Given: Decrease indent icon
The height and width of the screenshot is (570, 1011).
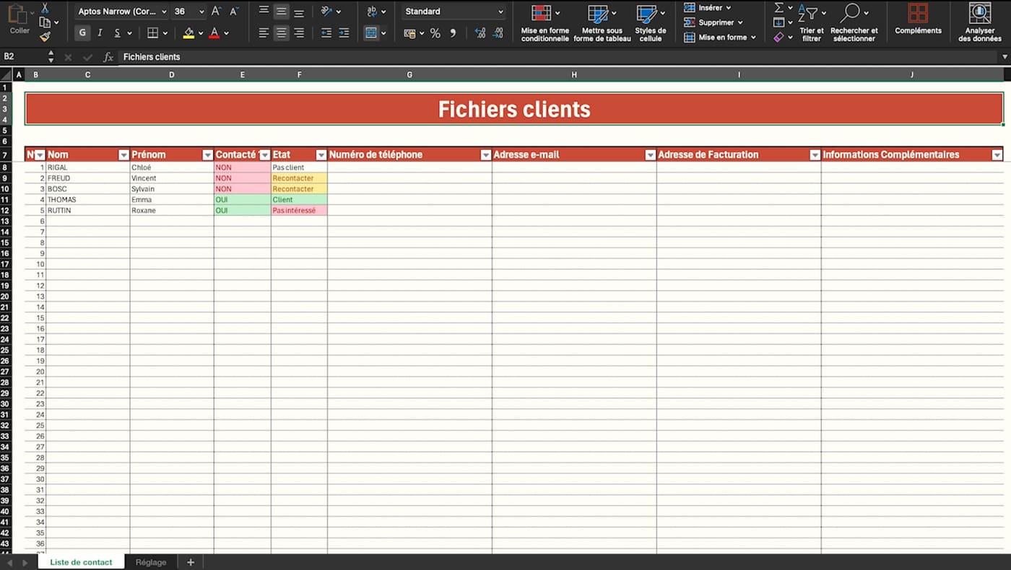Looking at the screenshot, I should (326, 32).
